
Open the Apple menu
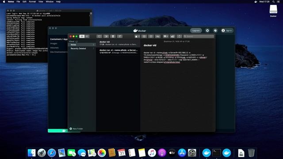(x=4, y=2)
